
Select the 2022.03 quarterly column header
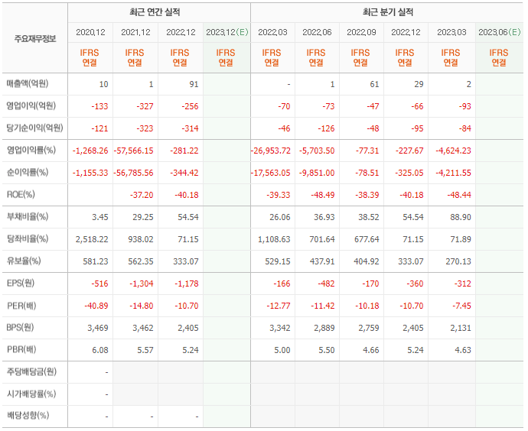272,32
